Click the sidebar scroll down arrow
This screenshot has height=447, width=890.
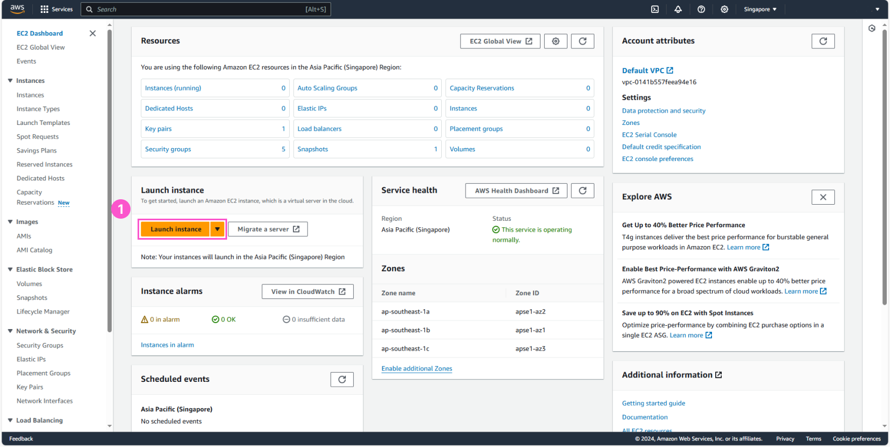point(109,426)
